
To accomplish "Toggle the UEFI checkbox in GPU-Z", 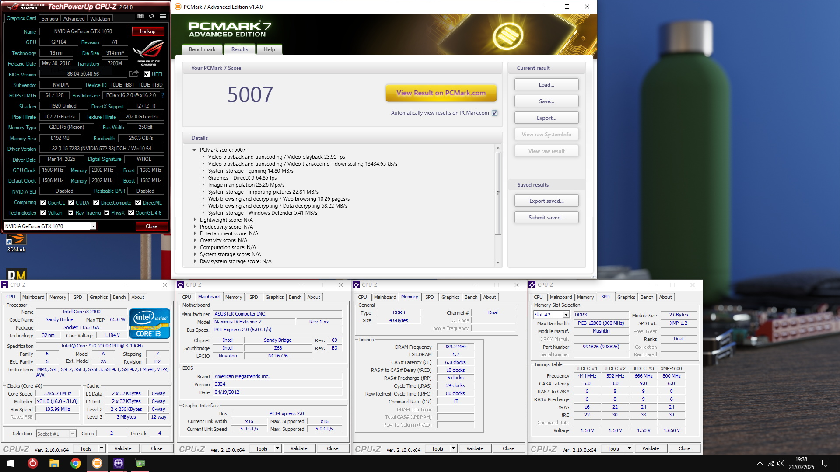I will [x=147, y=74].
